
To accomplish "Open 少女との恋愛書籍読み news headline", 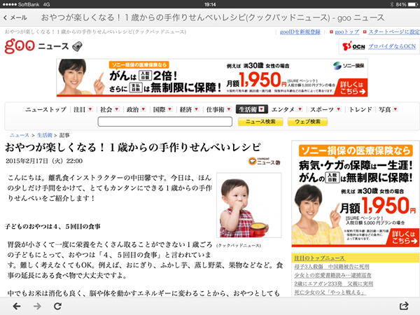I will point(332,275).
